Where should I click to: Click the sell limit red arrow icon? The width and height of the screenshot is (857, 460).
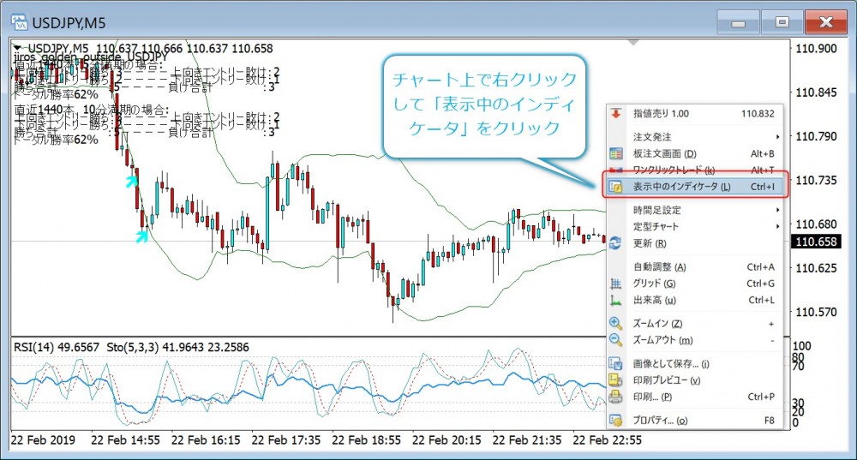(614, 113)
